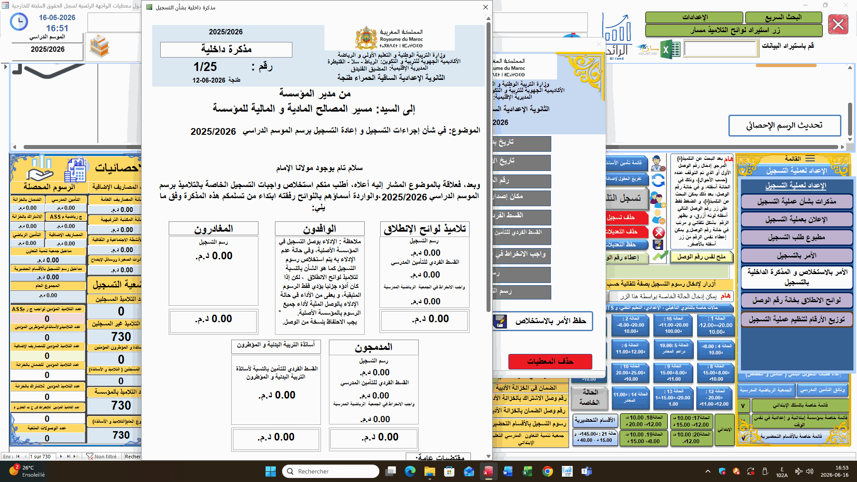The height and width of the screenshot is (482, 857).
Task: Open Task View on the taskbar
Action: pyautogui.click(x=391, y=471)
